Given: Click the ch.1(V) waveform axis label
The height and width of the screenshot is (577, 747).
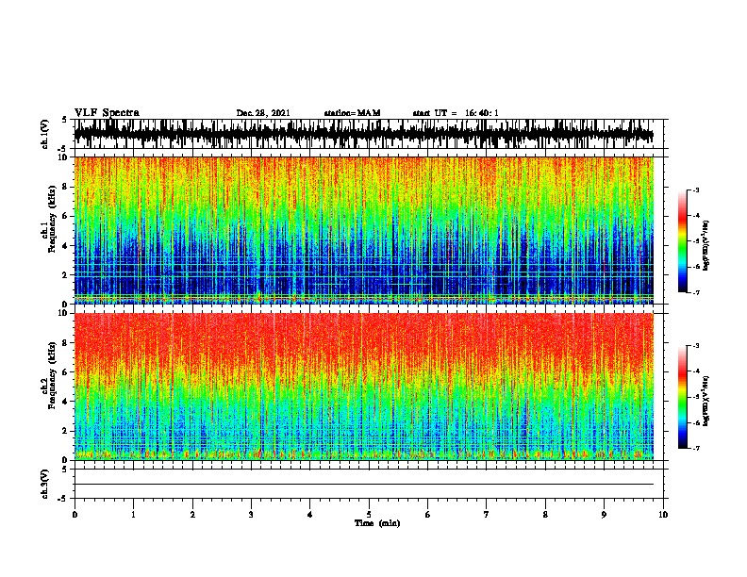Looking at the screenshot, I should click(x=44, y=134).
